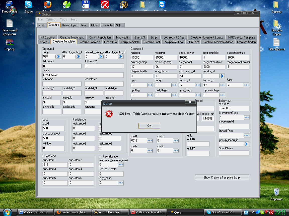289x216 pixels.
Task: Click Show Creature Template Script button
Action: tap(222, 177)
